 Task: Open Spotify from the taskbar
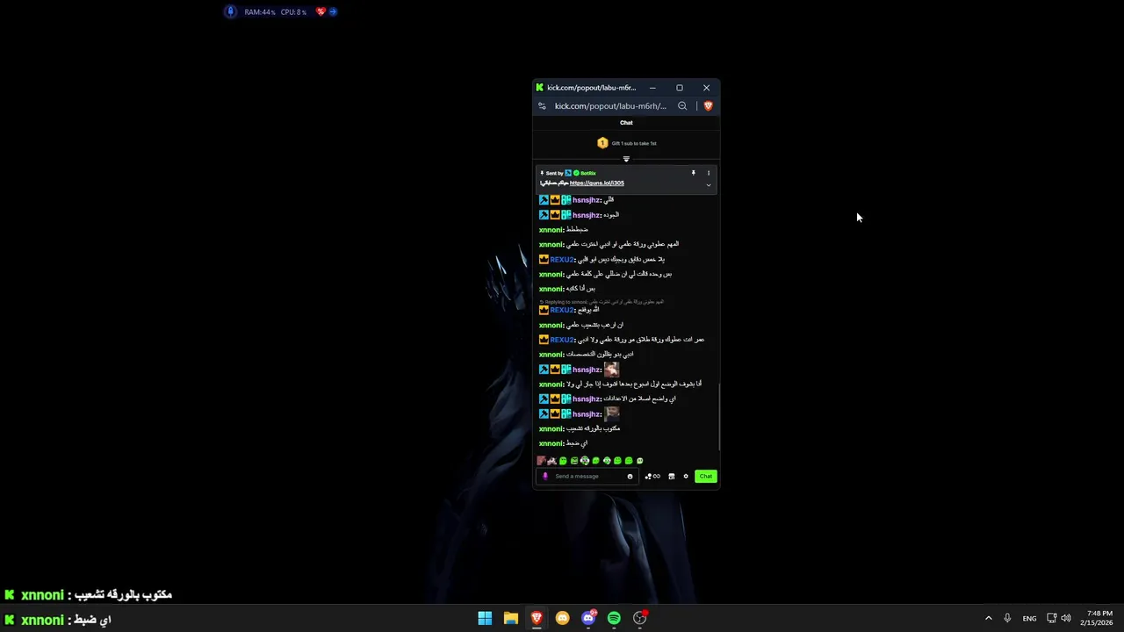pyautogui.click(x=614, y=618)
